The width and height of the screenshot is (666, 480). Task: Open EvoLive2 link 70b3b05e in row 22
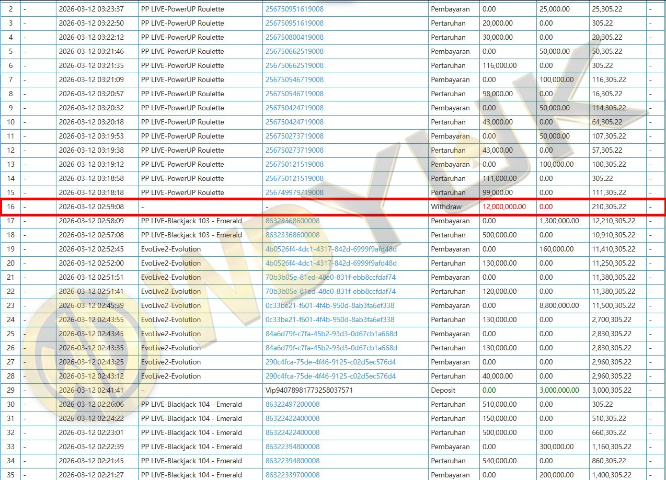[x=330, y=291]
